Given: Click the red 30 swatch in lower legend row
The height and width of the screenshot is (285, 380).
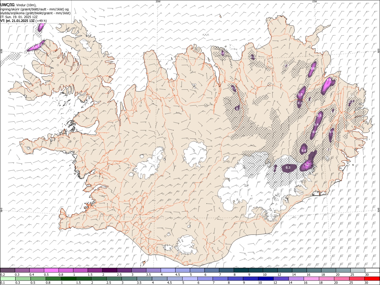Looking at the screenshot, I should [x=372, y=279].
